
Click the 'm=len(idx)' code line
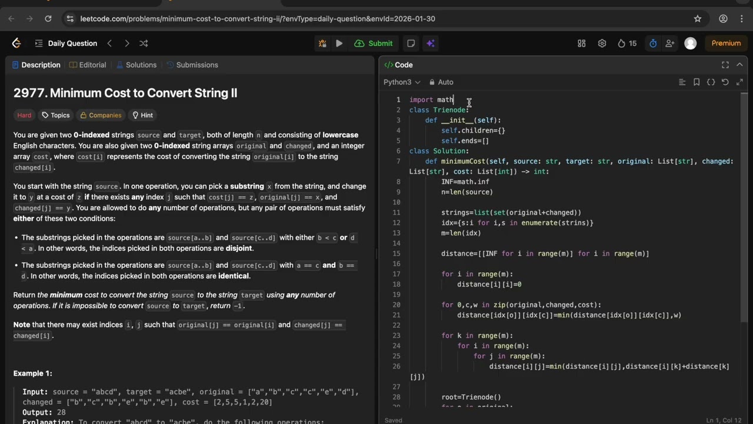pyautogui.click(x=461, y=233)
